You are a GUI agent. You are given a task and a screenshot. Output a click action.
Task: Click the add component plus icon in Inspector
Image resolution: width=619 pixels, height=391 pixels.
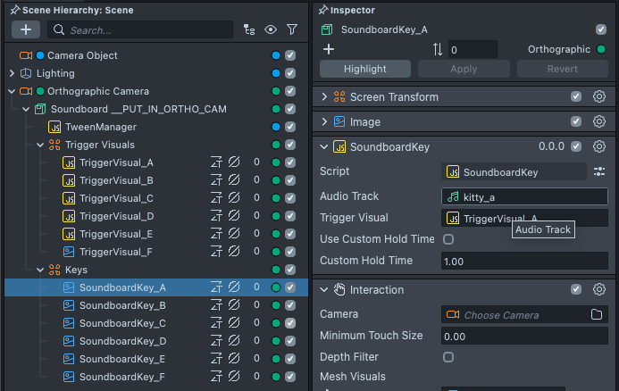[x=329, y=50]
